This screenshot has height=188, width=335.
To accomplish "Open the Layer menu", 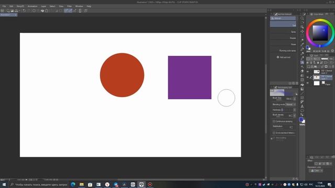I will [x=43, y=6].
